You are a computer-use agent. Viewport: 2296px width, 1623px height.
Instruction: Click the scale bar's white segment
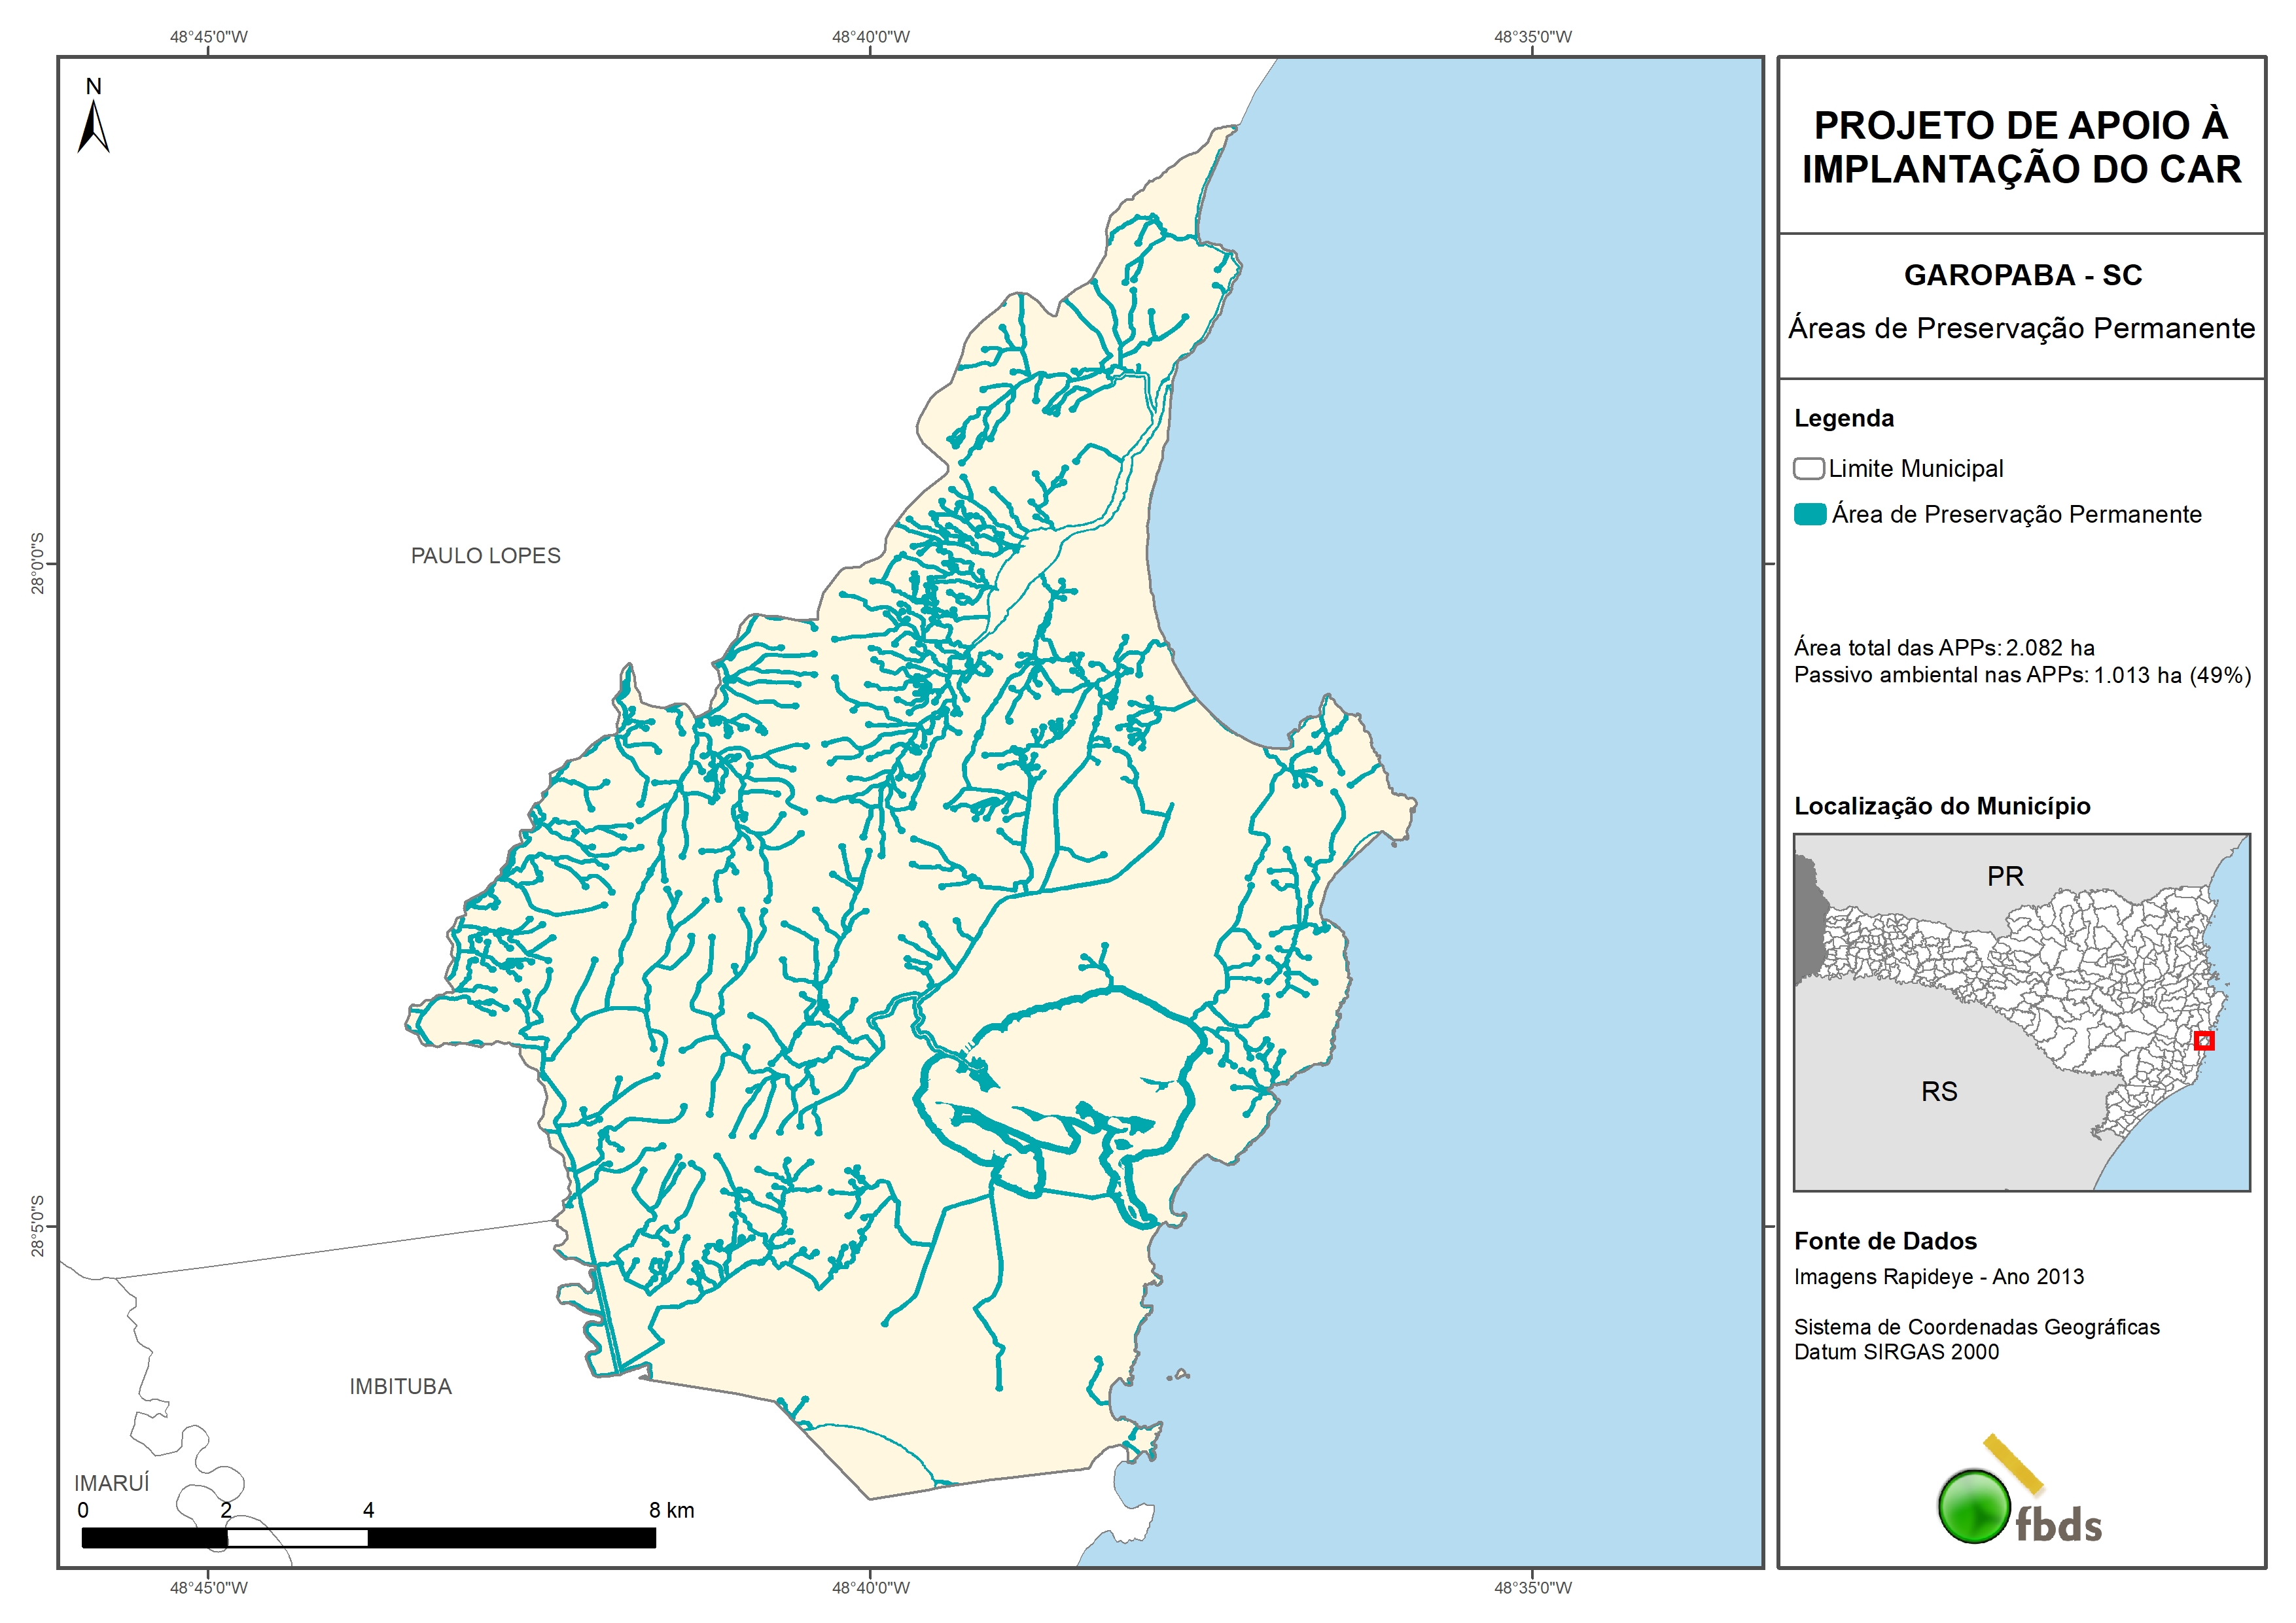tap(297, 1538)
